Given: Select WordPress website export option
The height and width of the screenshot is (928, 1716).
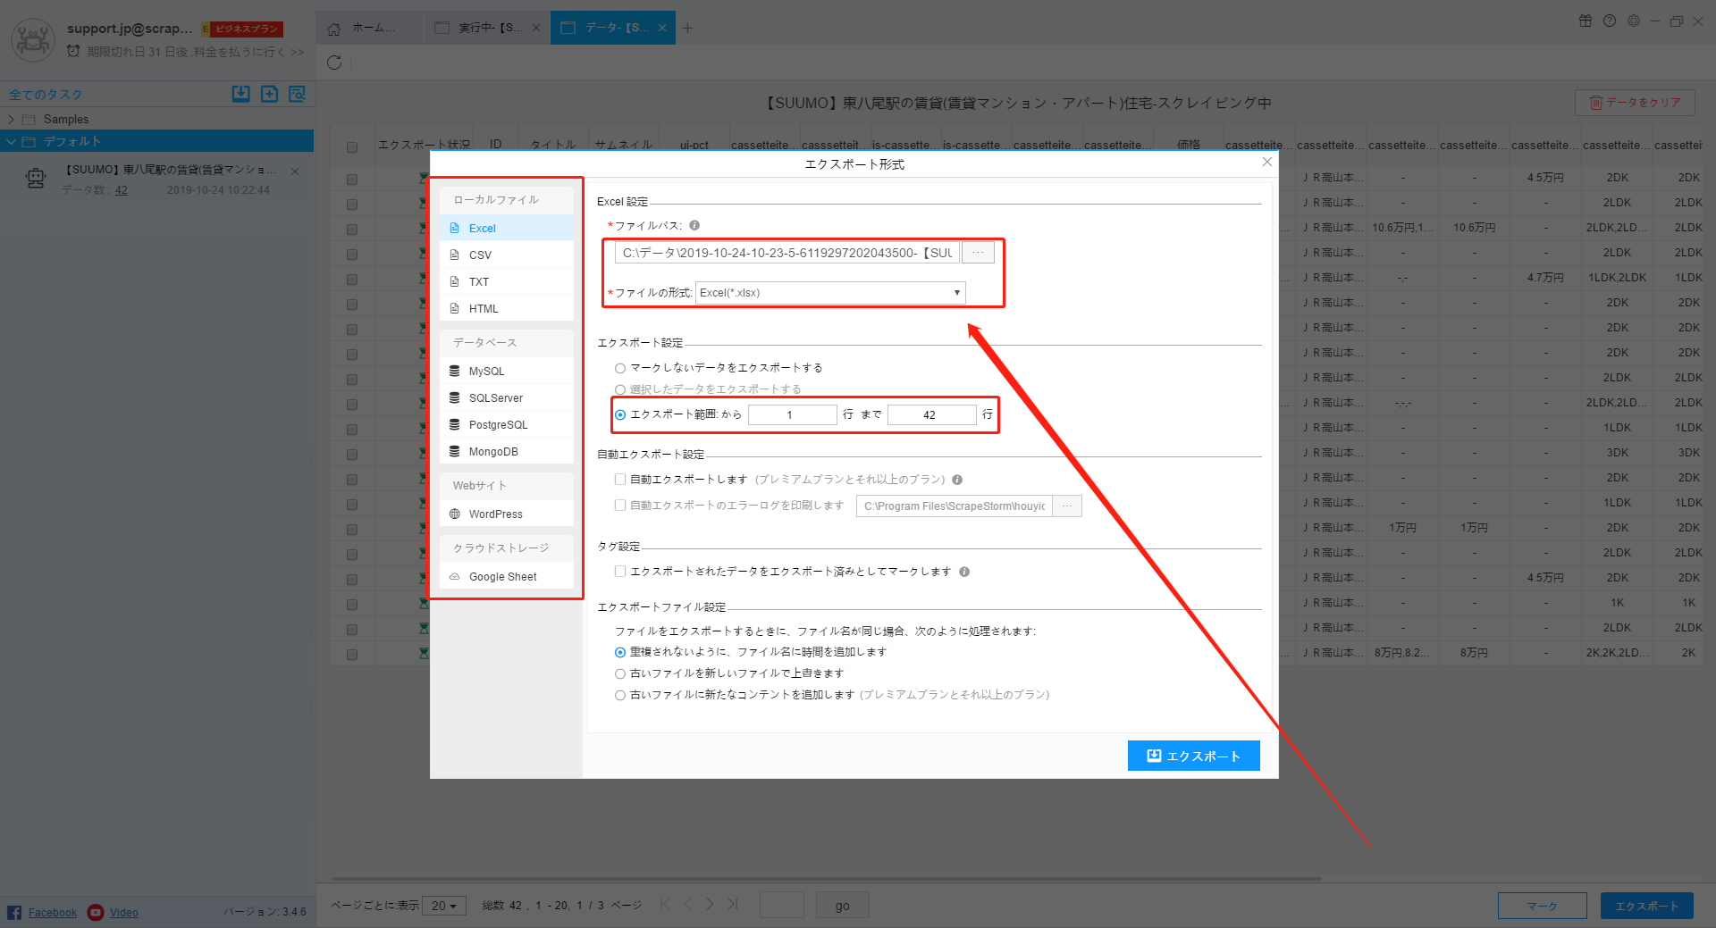Looking at the screenshot, I should 506,514.
